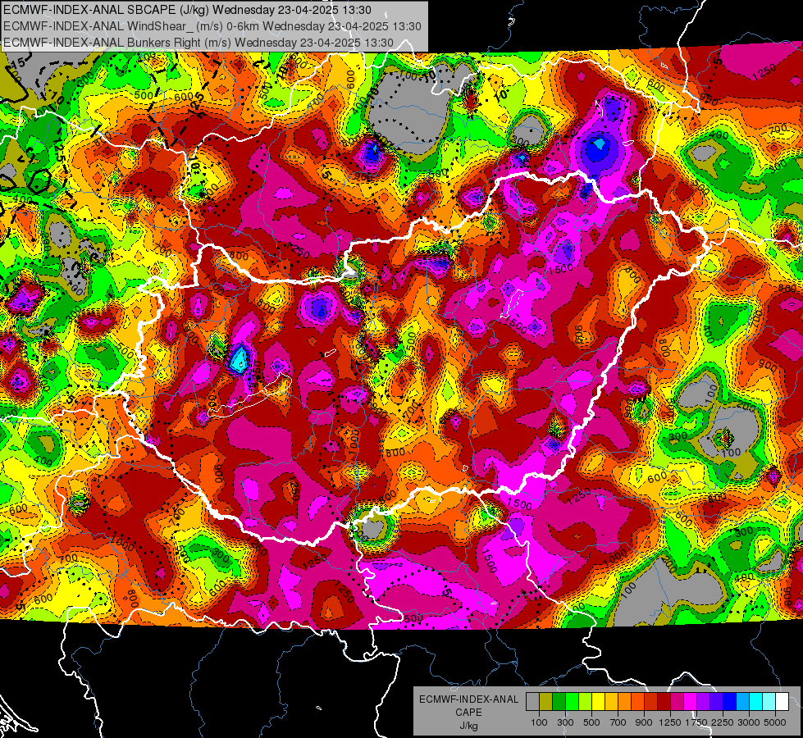Click the bright green legend swatch after 300

(x=572, y=702)
